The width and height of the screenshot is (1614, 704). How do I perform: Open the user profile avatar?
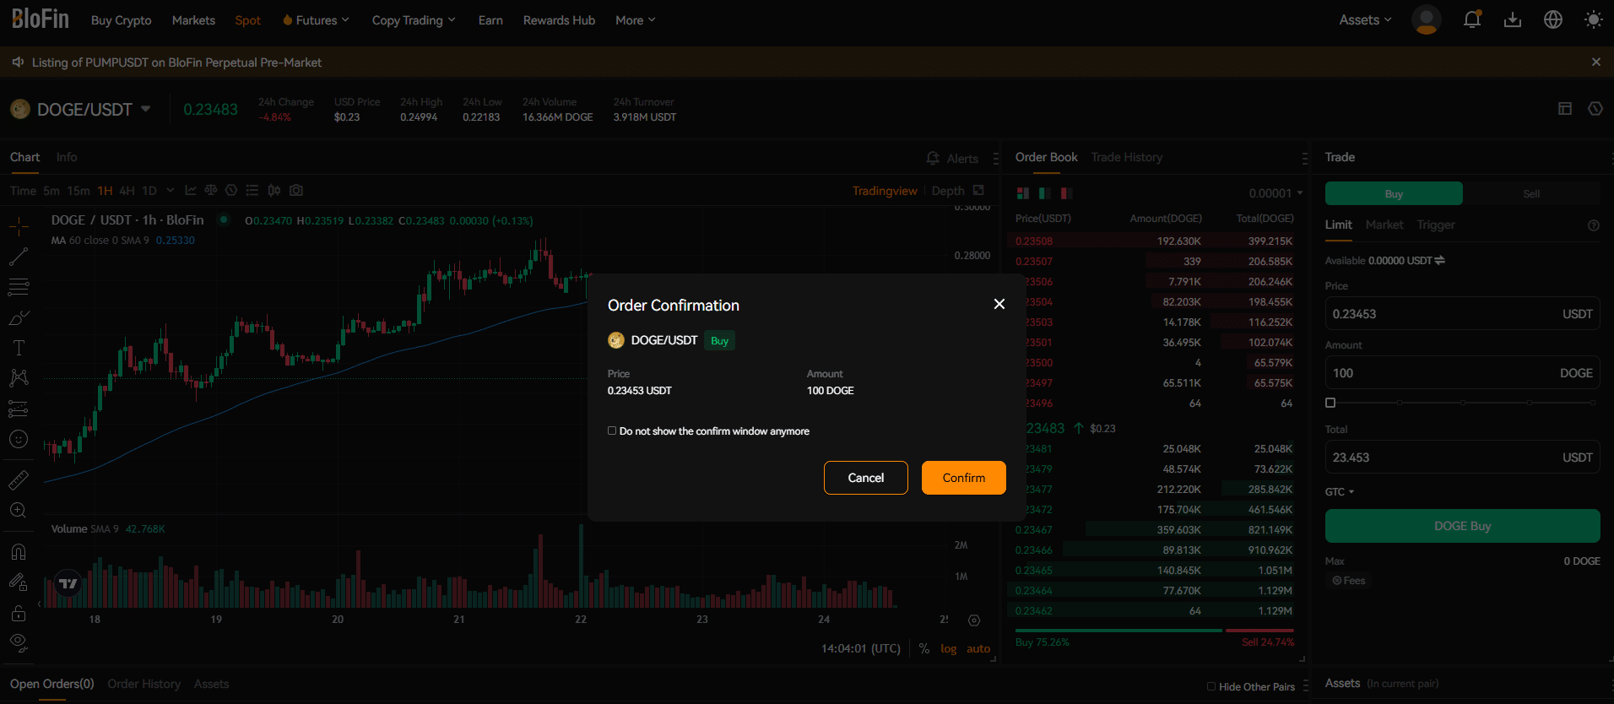[x=1427, y=19]
